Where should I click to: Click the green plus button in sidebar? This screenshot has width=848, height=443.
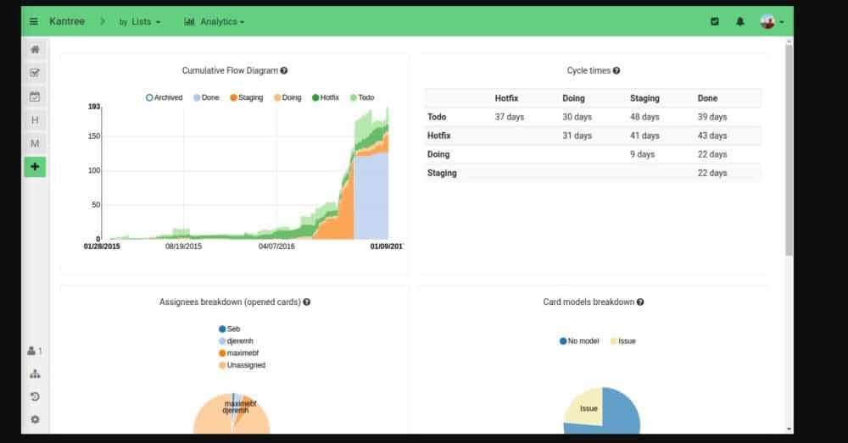(35, 167)
